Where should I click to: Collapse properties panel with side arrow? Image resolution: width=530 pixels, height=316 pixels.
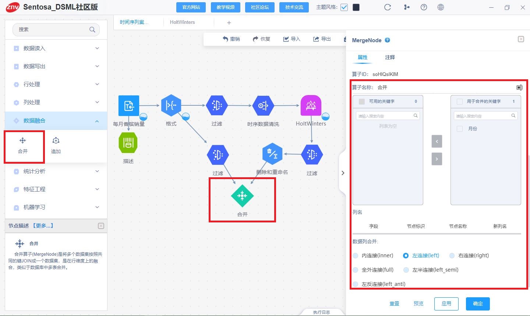coord(343,173)
